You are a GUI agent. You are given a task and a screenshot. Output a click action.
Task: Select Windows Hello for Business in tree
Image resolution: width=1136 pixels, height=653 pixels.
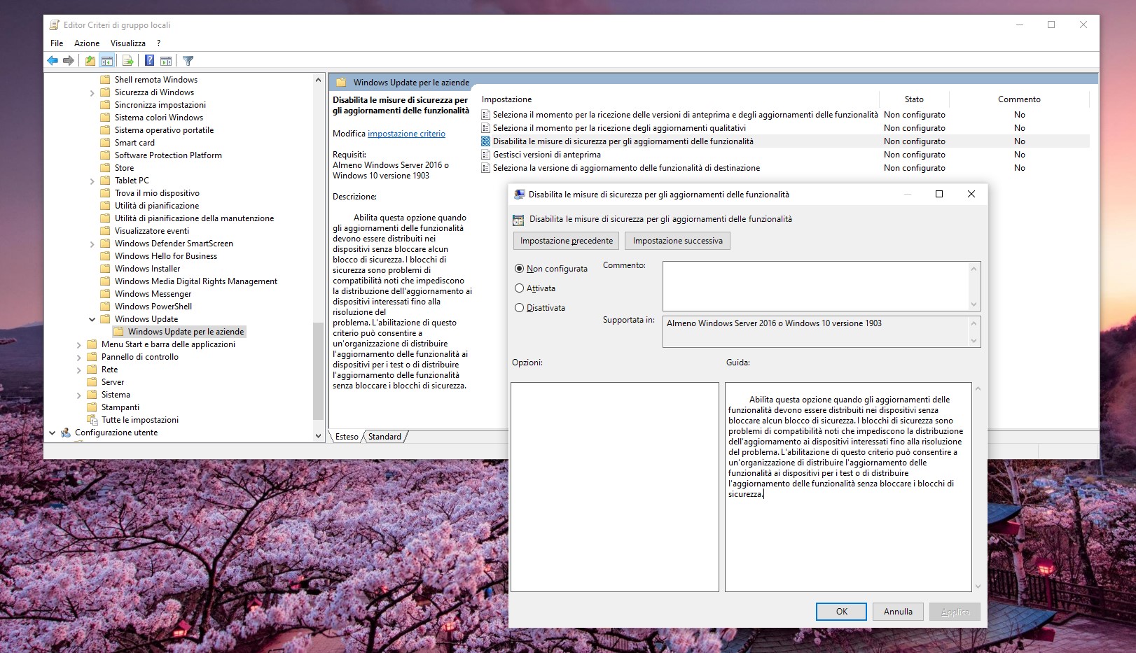pos(166,256)
